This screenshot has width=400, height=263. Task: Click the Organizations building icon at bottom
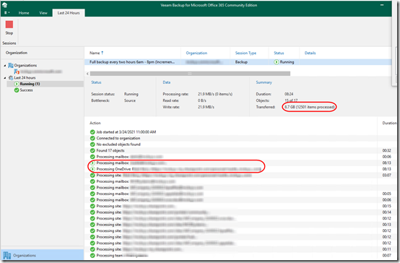pos(7,255)
